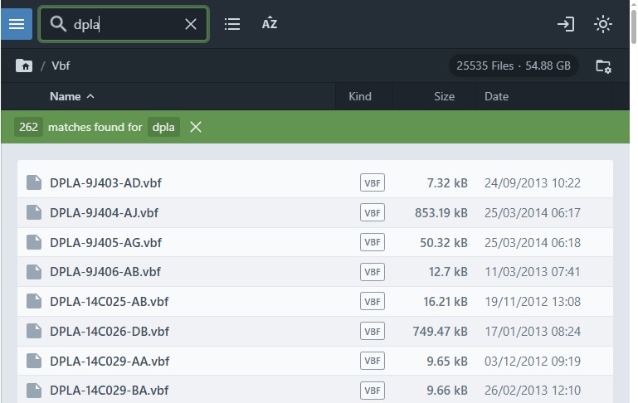Sort files by Kind column
This screenshot has height=403, width=638.
pyautogui.click(x=359, y=96)
